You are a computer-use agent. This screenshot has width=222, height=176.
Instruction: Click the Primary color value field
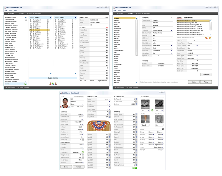162,63
